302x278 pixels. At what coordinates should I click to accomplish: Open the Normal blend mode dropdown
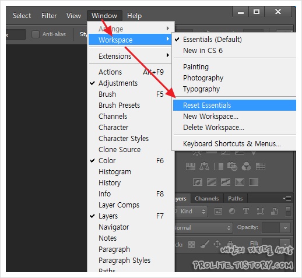[203, 227]
